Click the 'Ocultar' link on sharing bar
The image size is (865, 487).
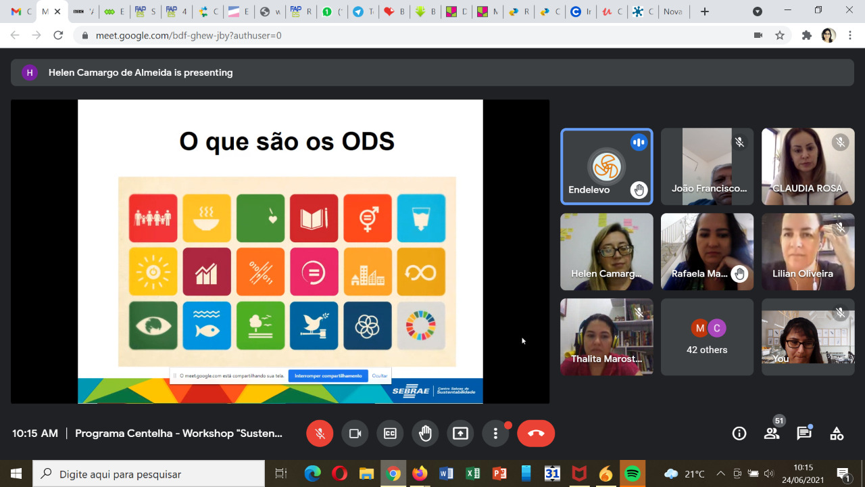click(x=380, y=376)
